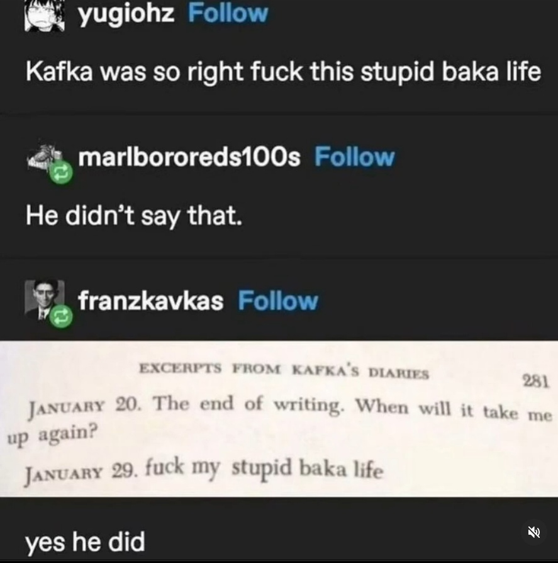Click the 'yes he did' caption
Screen dimensions: 558x563
pos(85,542)
